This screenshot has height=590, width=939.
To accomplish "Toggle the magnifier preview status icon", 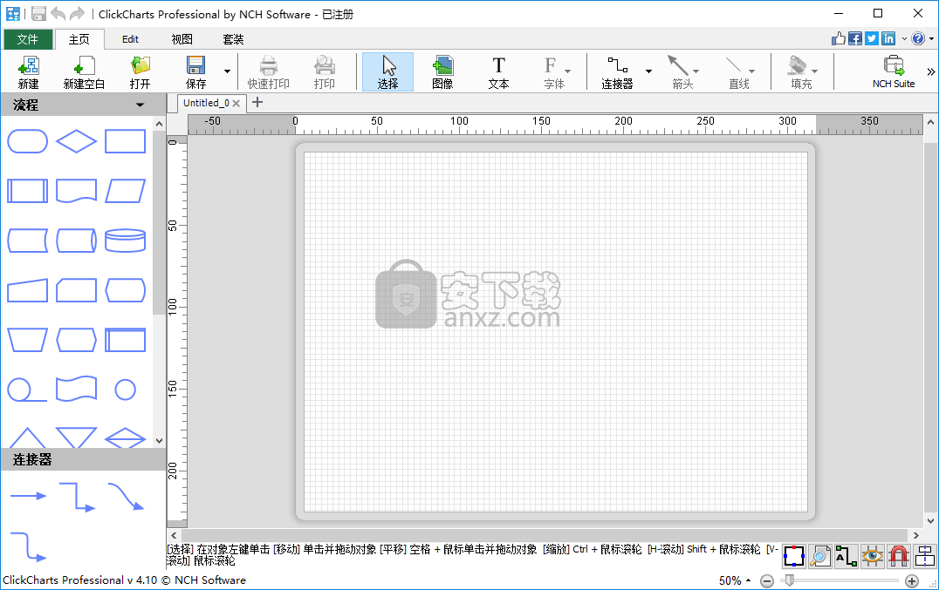I will coord(819,556).
